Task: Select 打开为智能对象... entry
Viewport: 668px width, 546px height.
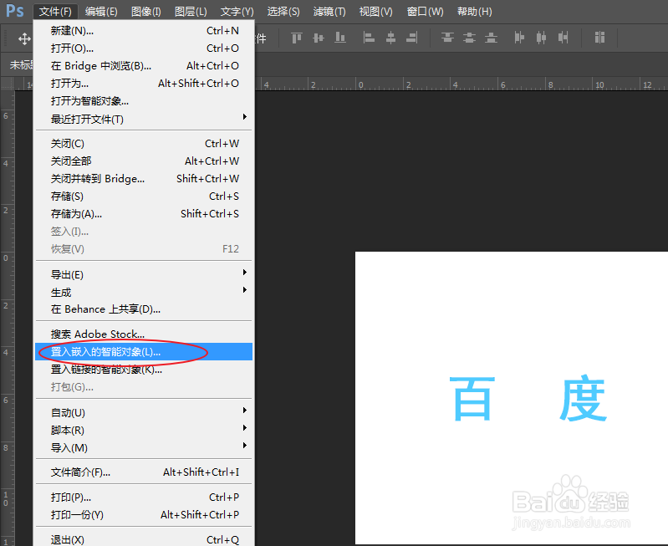Action: 144,101
